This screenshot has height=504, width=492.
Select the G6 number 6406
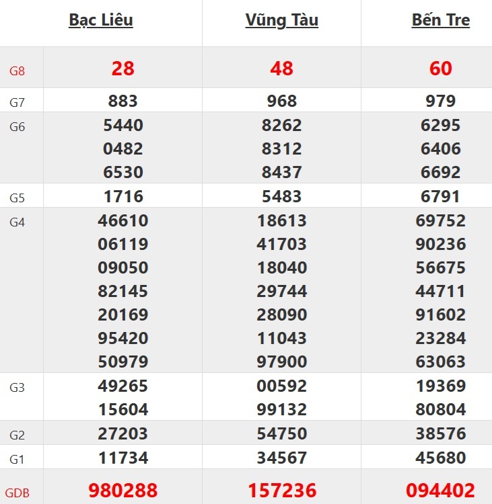pyautogui.click(x=441, y=149)
